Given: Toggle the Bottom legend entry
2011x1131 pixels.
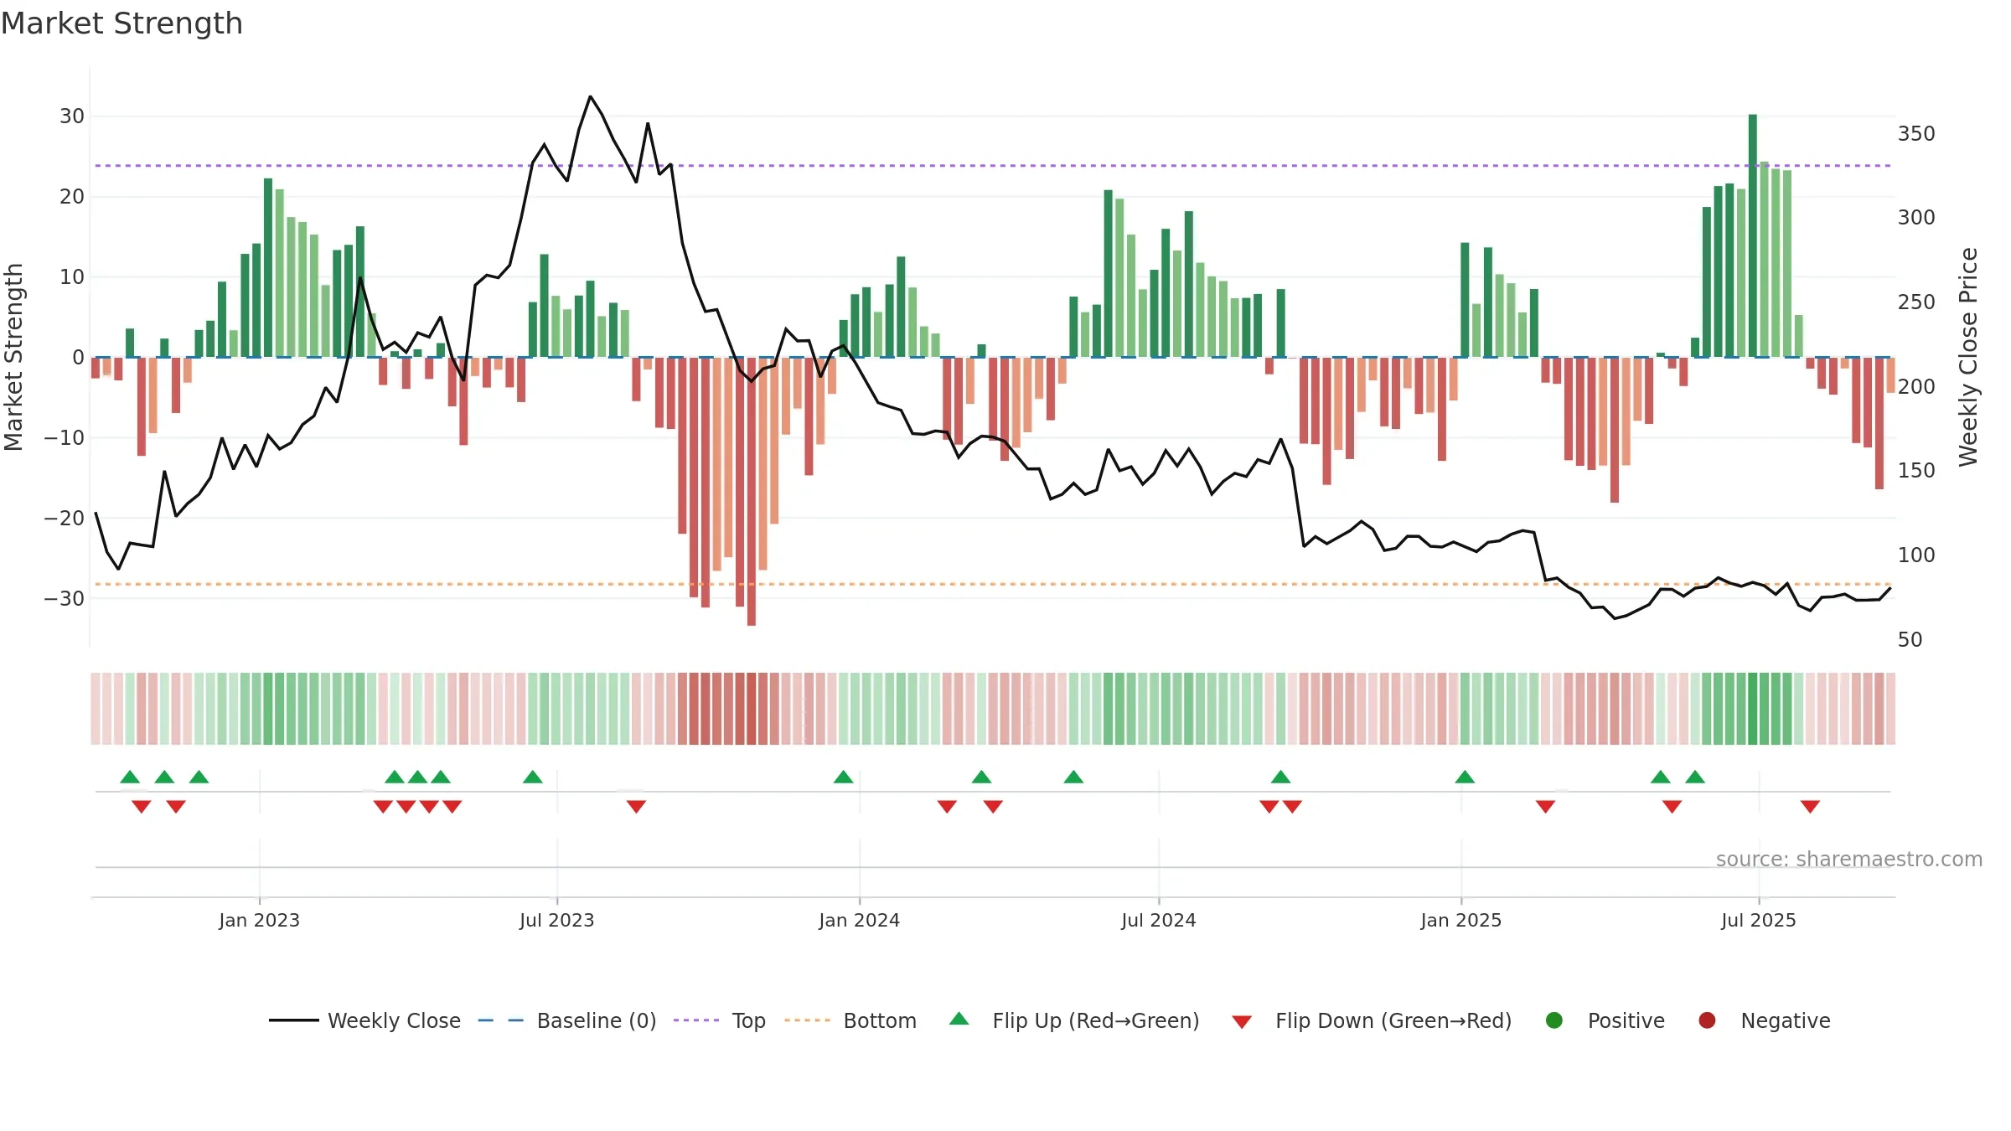Looking at the screenshot, I should [x=850, y=1020].
